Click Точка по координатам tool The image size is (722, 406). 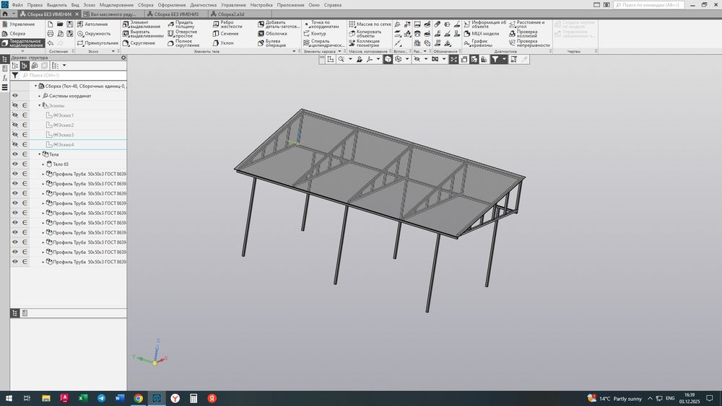[321, 24]
